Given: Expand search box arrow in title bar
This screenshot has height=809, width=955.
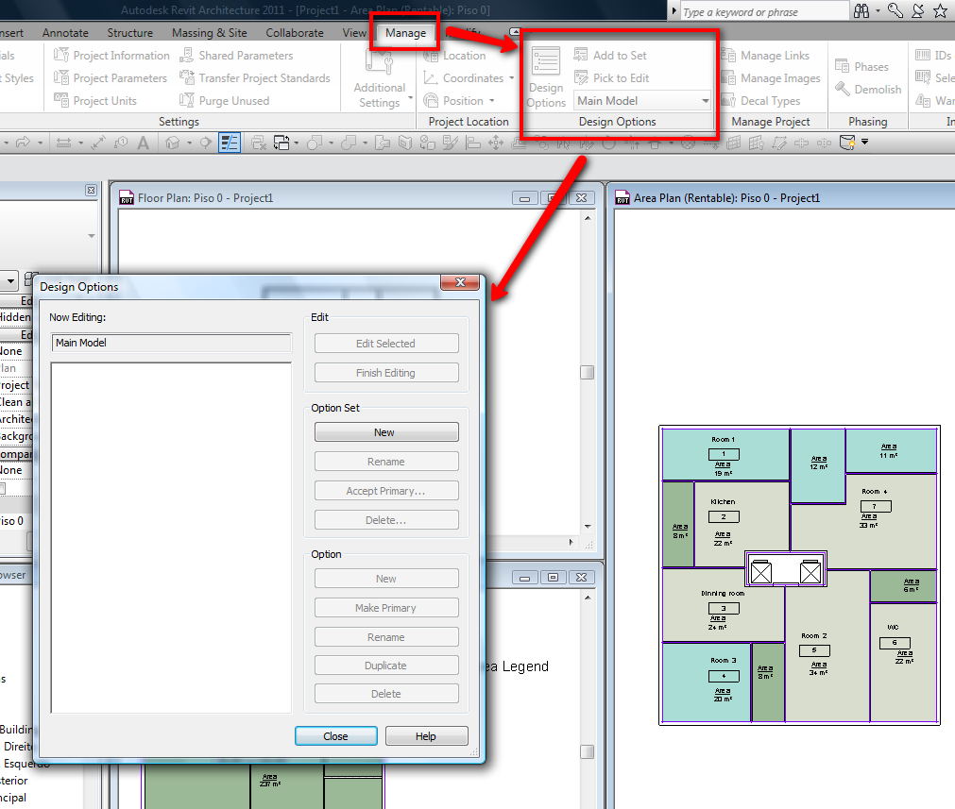Looking at the screenshot, I should [x=674, y=10].
